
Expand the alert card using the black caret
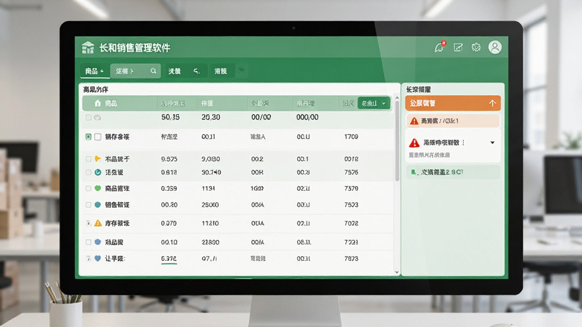[x=493, y=142]
